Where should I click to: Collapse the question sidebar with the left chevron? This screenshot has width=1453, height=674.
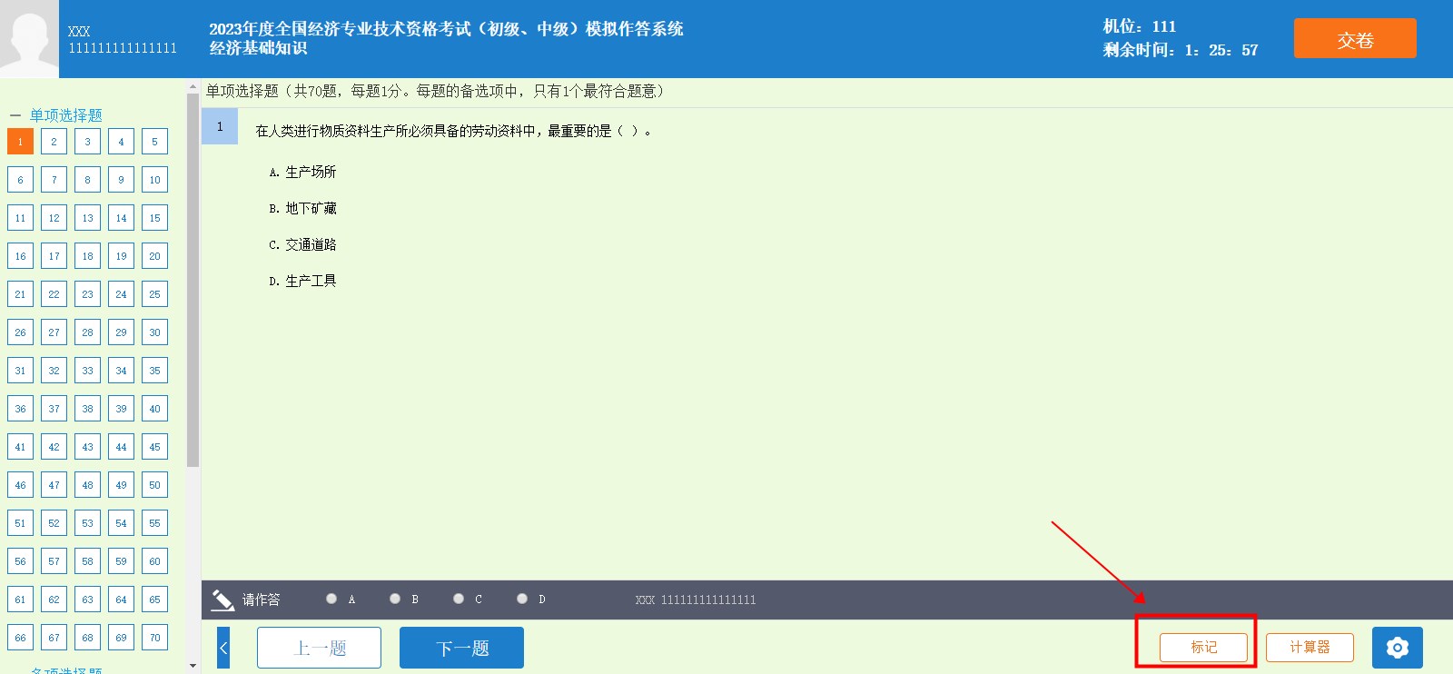click(223, 648)
